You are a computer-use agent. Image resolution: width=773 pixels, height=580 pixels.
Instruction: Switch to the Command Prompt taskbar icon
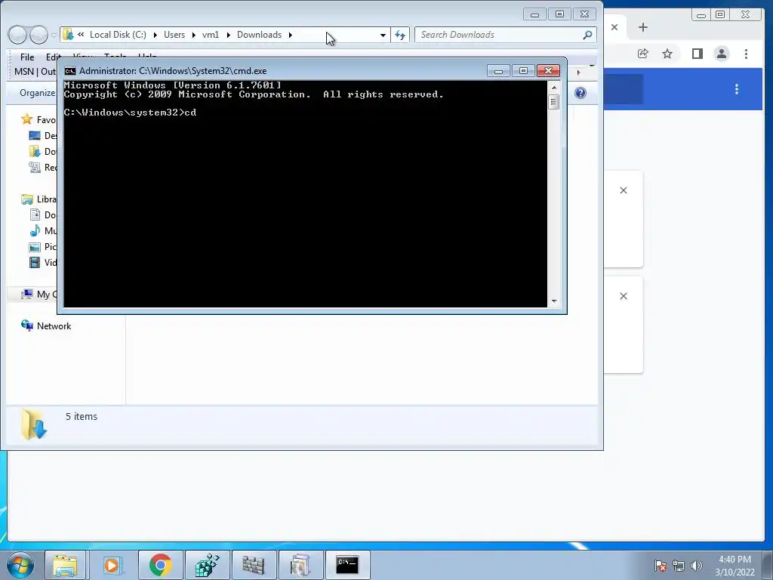(347, 565)
